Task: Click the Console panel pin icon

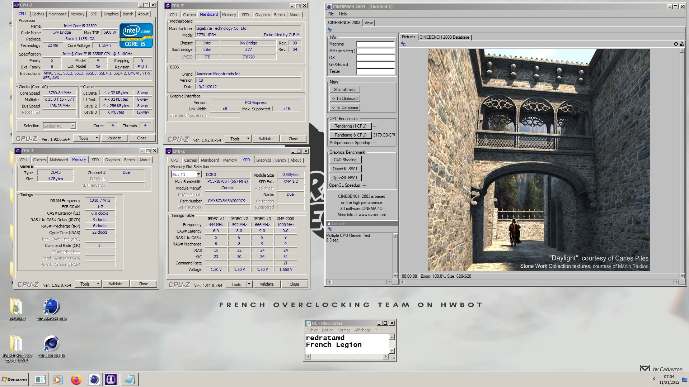Action: pos(330,229)
